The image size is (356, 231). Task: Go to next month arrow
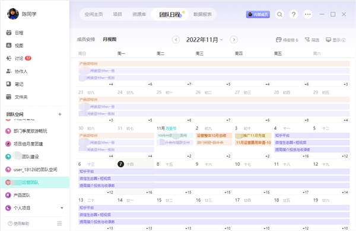click(x=234, y=40)
